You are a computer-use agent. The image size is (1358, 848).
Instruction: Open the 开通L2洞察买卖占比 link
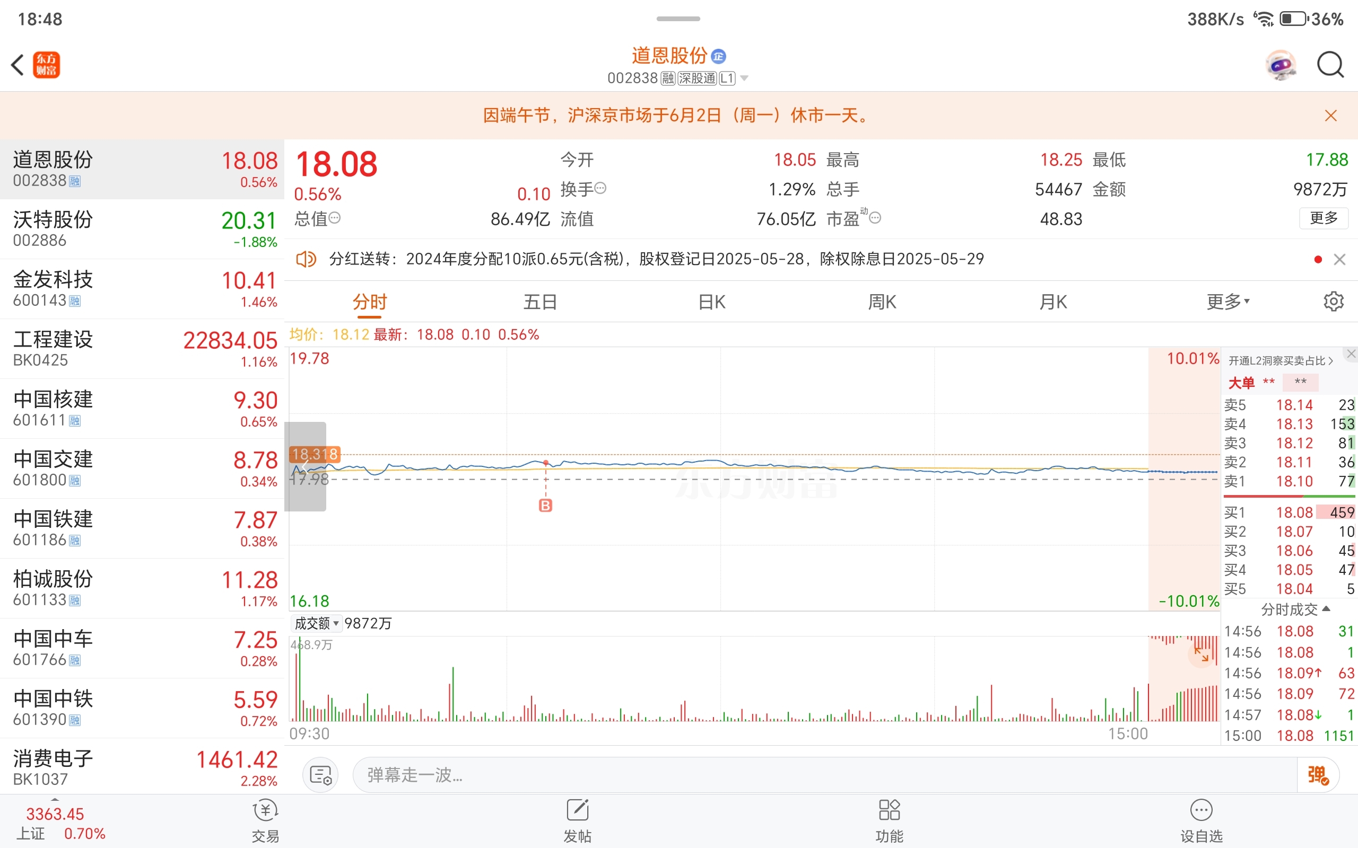pos(1281,360)
